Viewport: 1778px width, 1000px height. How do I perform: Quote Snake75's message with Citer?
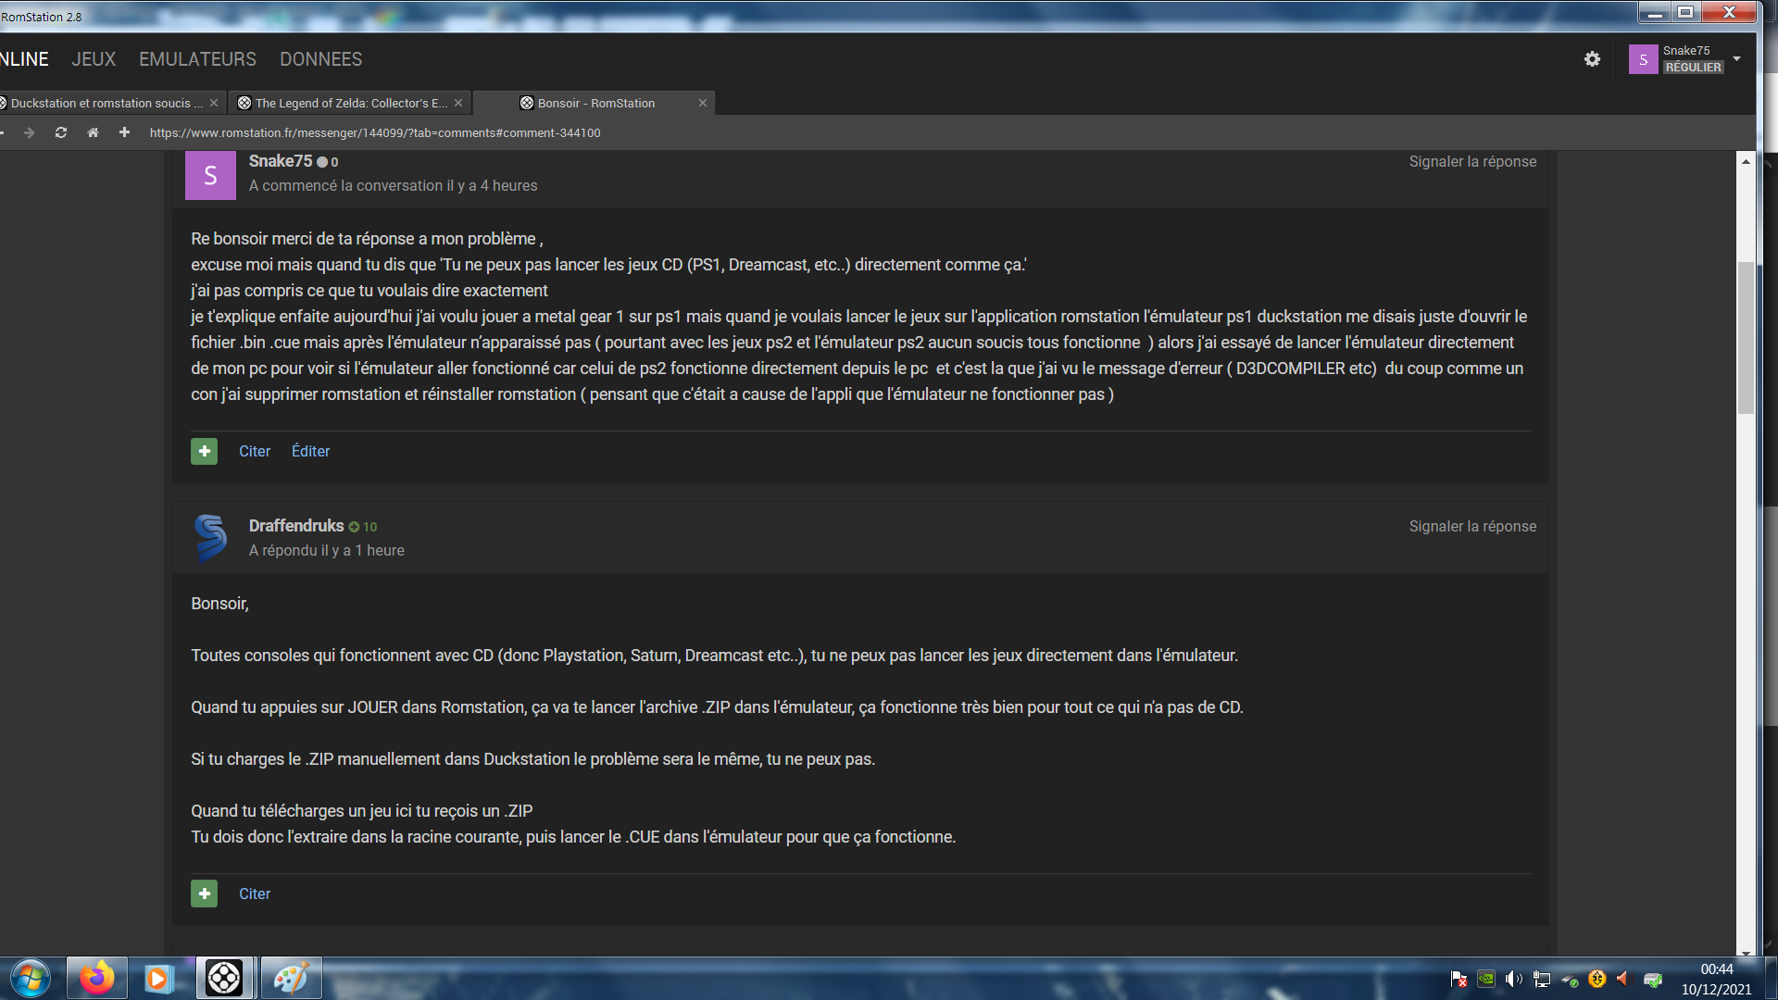(x=255, y=451)
